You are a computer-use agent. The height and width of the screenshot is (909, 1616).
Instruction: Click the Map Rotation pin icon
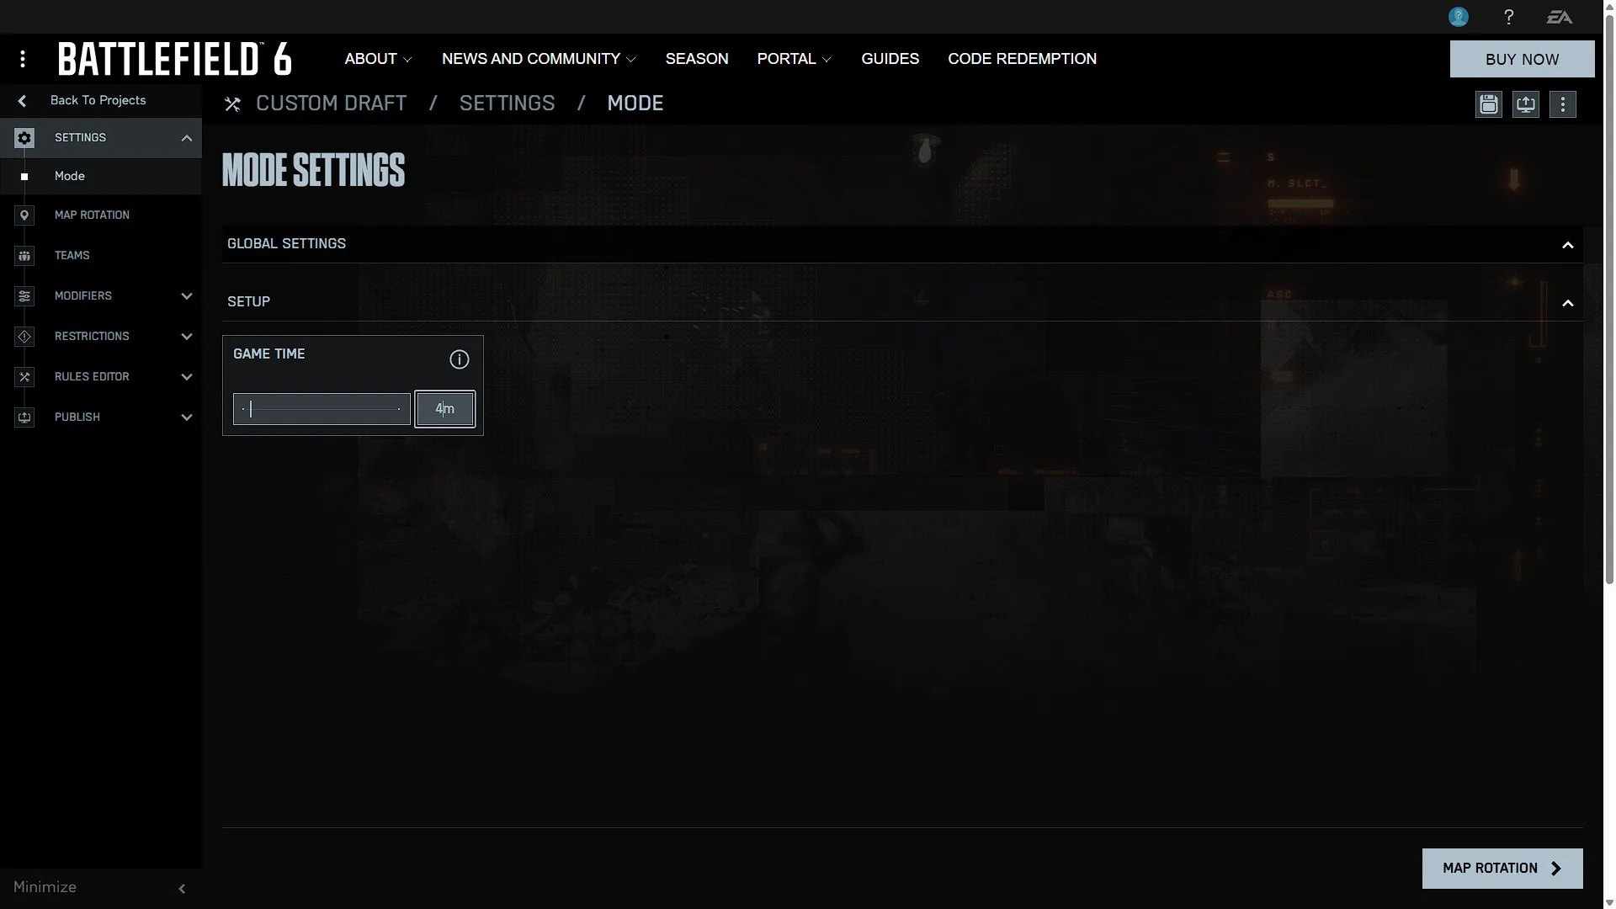pos(24,215)
